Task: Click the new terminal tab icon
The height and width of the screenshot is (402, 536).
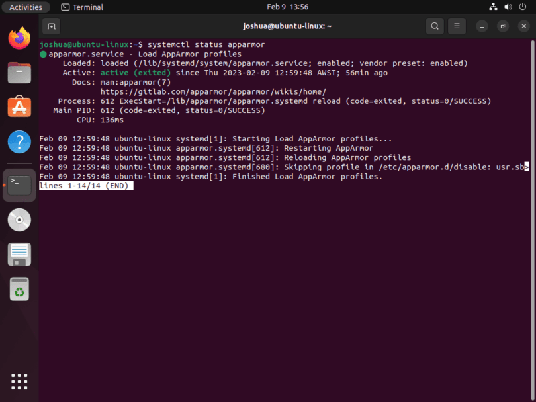Action: (51, 26)
